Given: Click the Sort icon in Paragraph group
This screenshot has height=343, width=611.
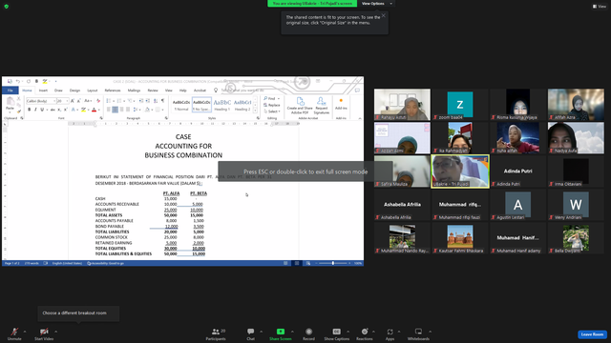Looking at the screenshot, I should [156, 101].
